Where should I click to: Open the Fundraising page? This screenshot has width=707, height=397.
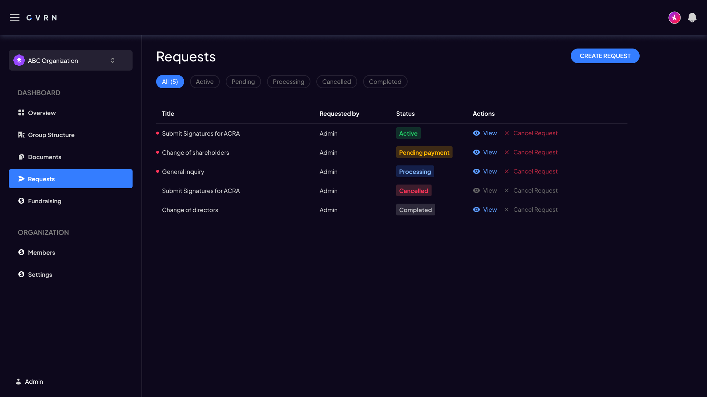(71, 201)
